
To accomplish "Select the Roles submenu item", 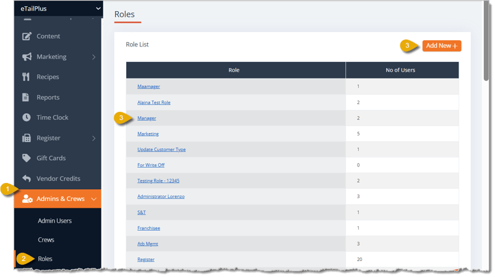I will pyautogui.click(x=45, y=258).
